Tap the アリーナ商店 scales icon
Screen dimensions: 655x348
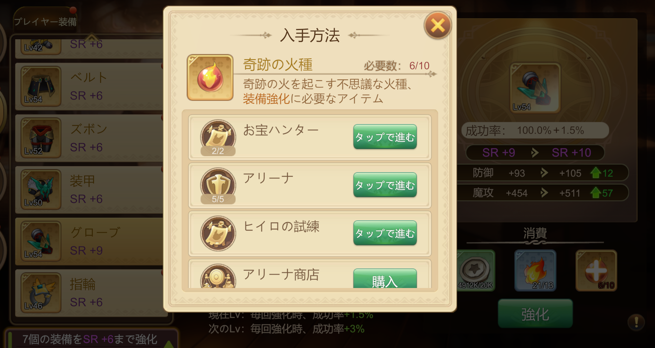point(218,276)
